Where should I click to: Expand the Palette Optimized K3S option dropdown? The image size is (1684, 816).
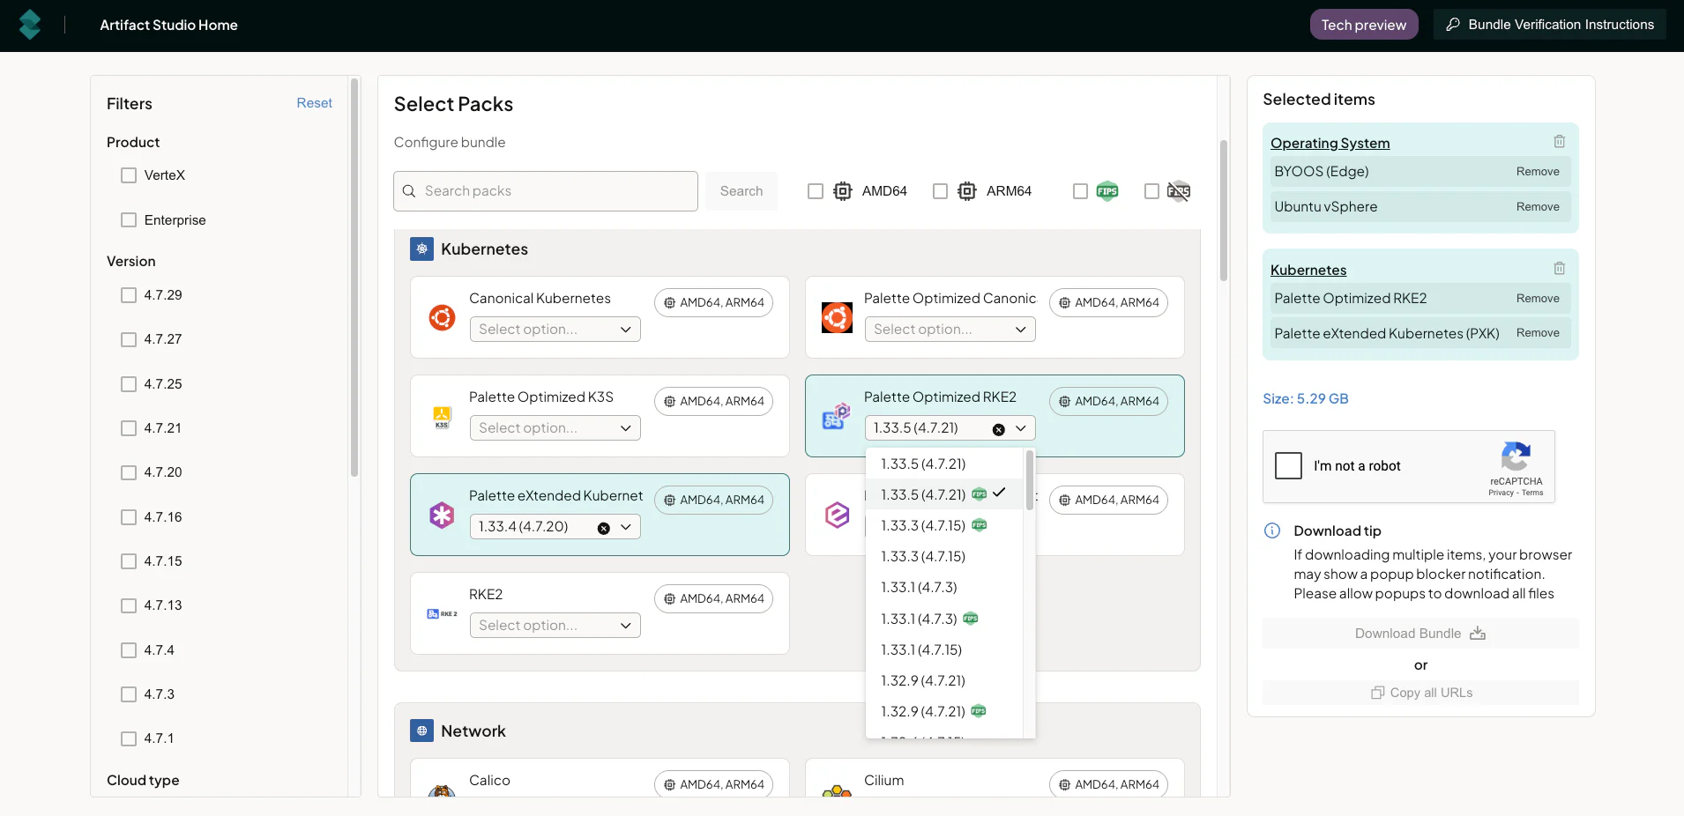pyautogui.click(x=555, y=428)
